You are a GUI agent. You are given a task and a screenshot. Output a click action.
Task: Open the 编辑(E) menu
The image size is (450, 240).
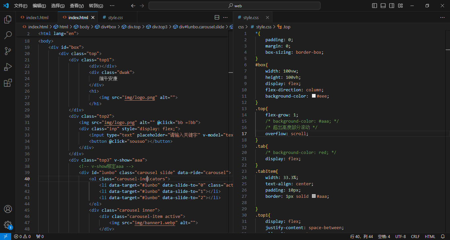coord(39,6)
